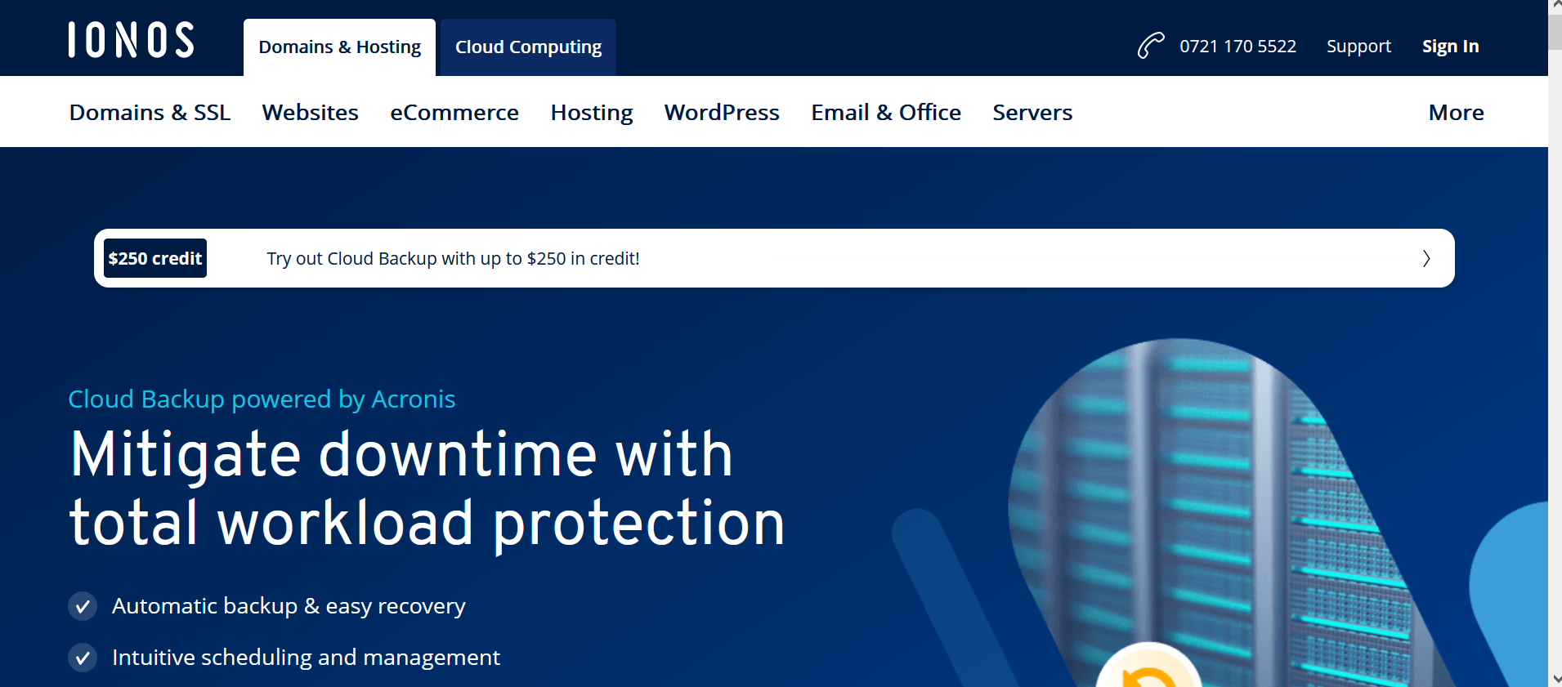Open the WordPress menu
The height and width of the screenshot is (687, 1562).
(722, 113)
